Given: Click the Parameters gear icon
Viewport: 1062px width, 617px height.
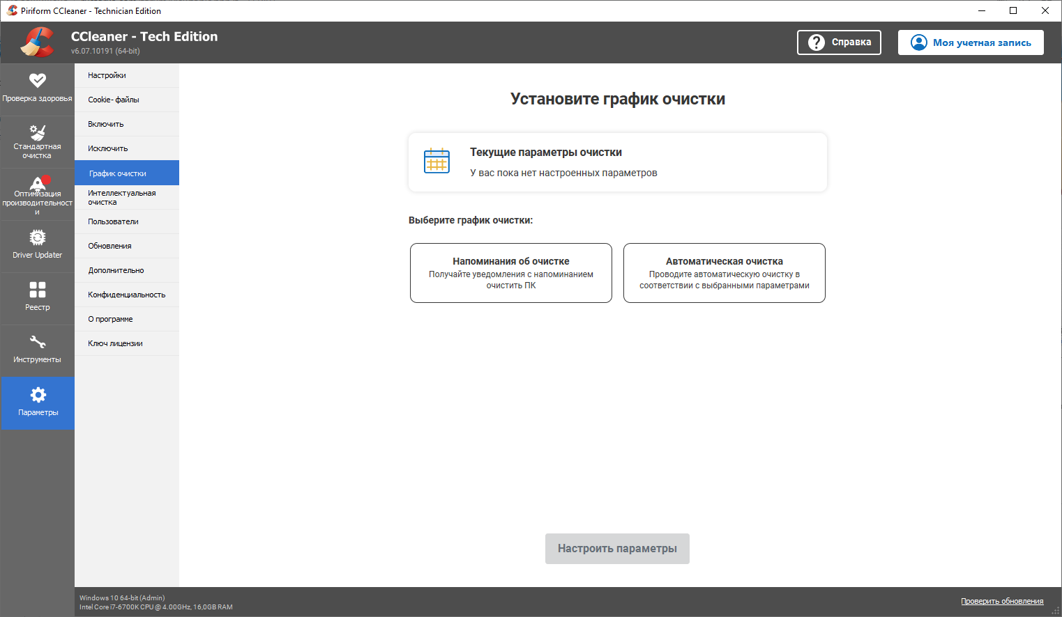Looking at the screenshot, I should (x=38, y=395).
